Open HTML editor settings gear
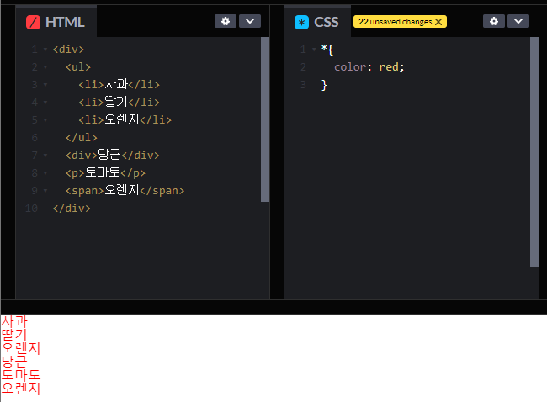Screen dimensions: 547x402 pyautogui.click(x=226, y=21)
